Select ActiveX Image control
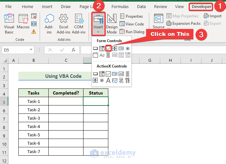 [115, 80]
